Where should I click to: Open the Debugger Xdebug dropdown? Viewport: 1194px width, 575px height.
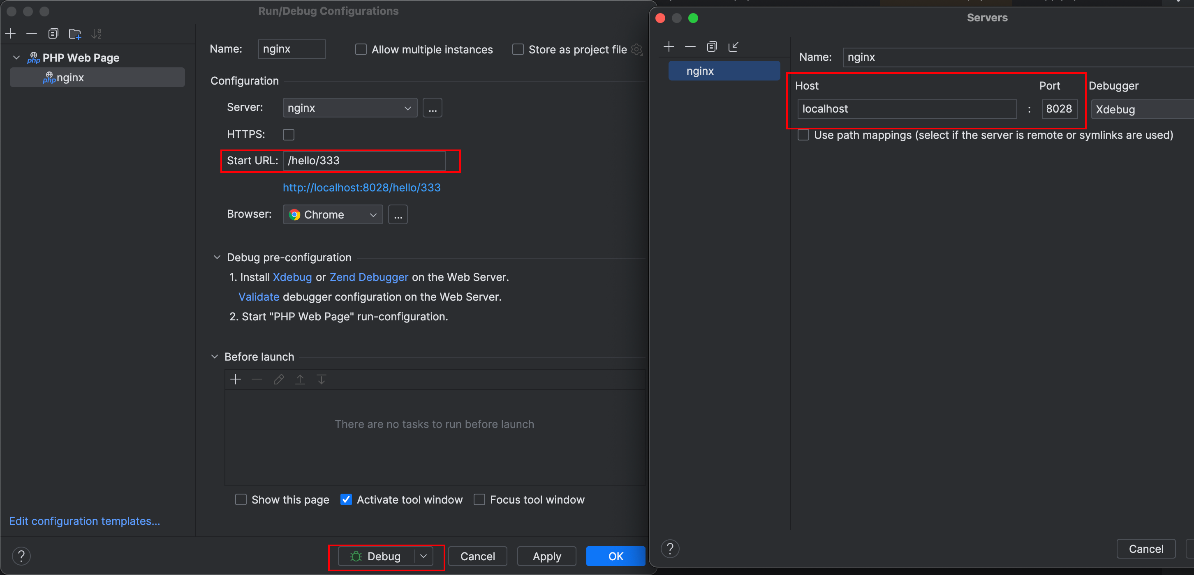pyautogui.click(x=1142, y=109)
